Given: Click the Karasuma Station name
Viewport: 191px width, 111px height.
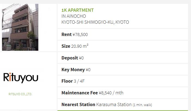Looking at the screenshot, I should click(x=114, y=104).
